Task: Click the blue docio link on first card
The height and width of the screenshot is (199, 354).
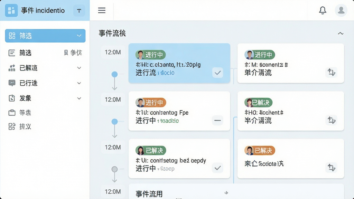Action: pos(166,73)
